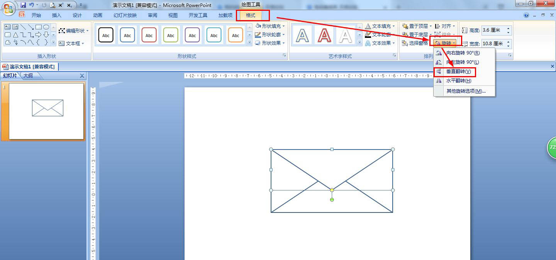Switch to the 动画 ribbon tab

pos(98,15)
